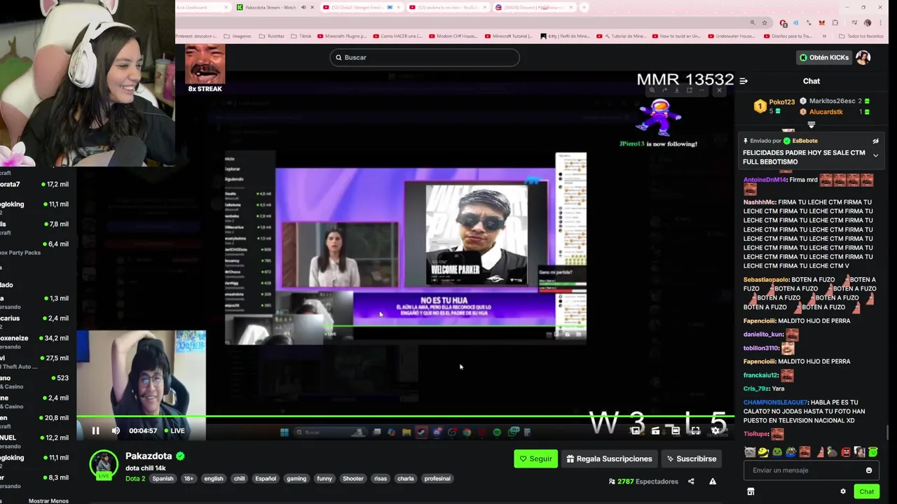
Task: Open sidebar channel with 34,2 mil viewers
Action: 35,342
